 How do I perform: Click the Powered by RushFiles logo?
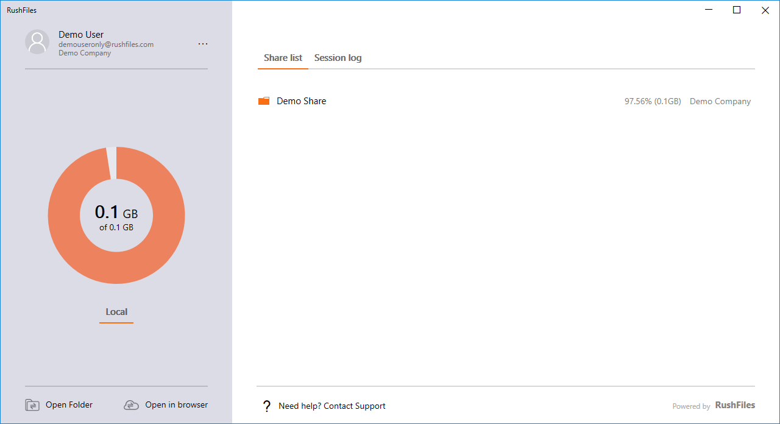coord(714,405)
